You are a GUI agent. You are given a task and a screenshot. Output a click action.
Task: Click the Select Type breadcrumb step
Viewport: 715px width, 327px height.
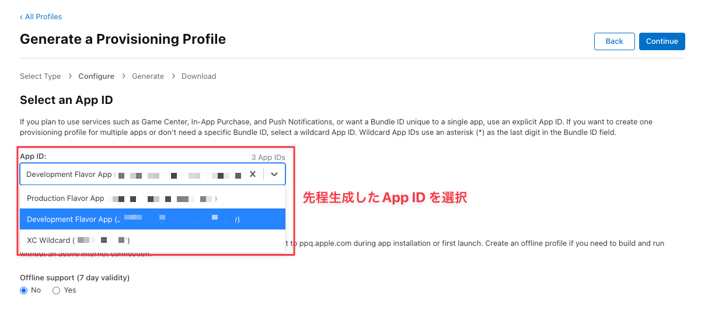click(x=40, y=76)
